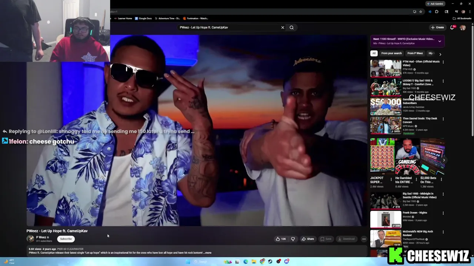Open the browser extensions puzzle icon
474x266 pixels.
[437, 11]
